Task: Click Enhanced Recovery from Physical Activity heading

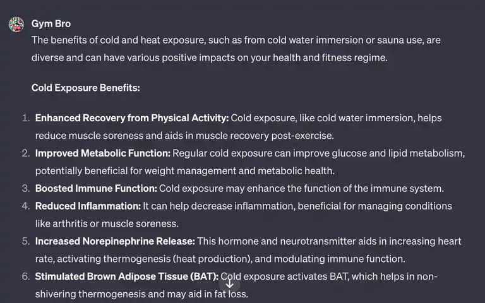Action: click(132, 118)
